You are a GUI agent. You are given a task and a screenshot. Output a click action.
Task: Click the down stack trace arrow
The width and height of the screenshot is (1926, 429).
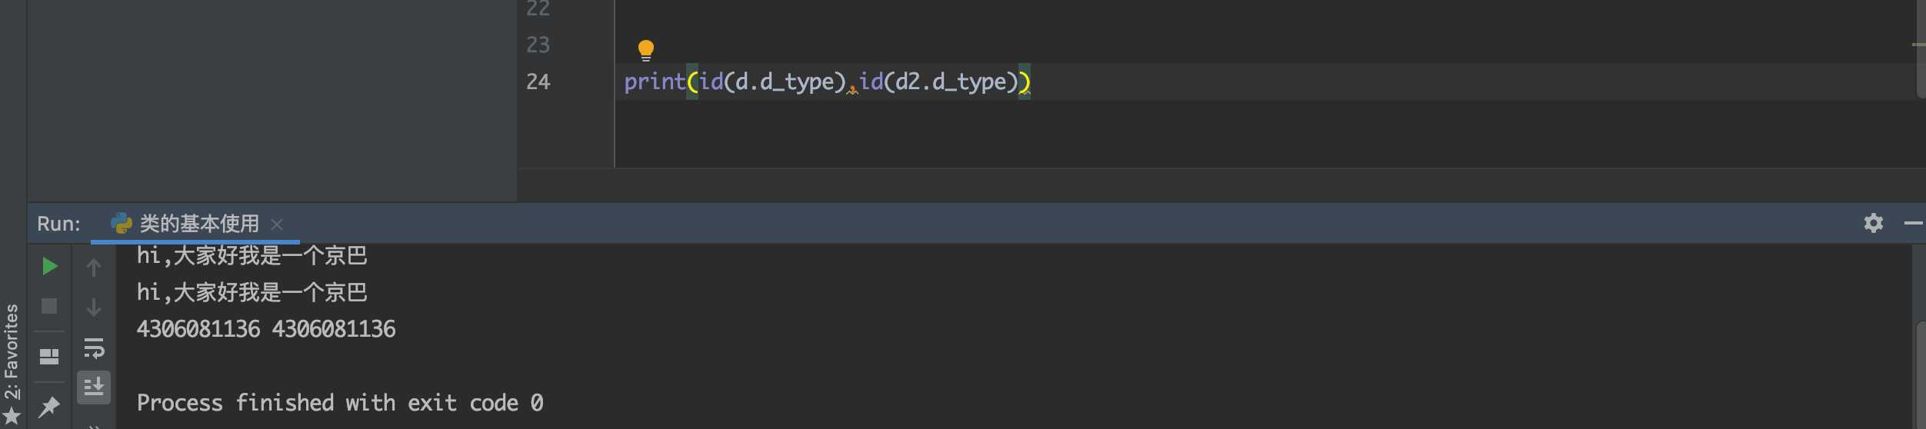point(94,308)
